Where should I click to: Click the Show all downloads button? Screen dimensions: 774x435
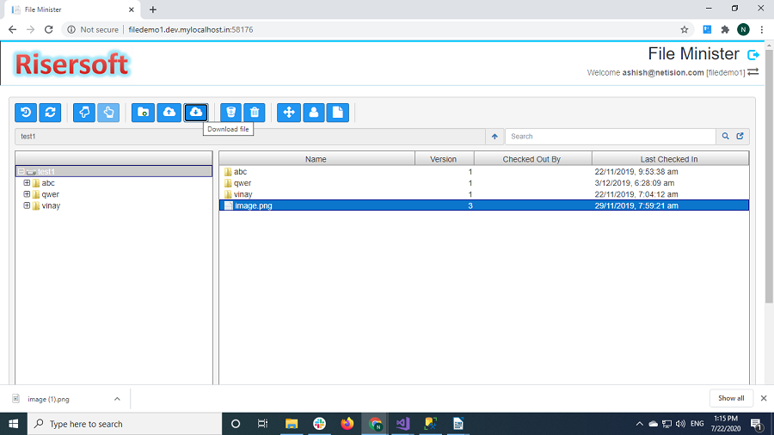click(731, 398)
